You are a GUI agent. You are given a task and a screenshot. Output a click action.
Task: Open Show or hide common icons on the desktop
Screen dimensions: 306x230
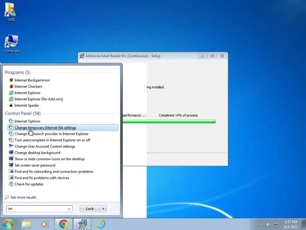click(x=50, y=159)
